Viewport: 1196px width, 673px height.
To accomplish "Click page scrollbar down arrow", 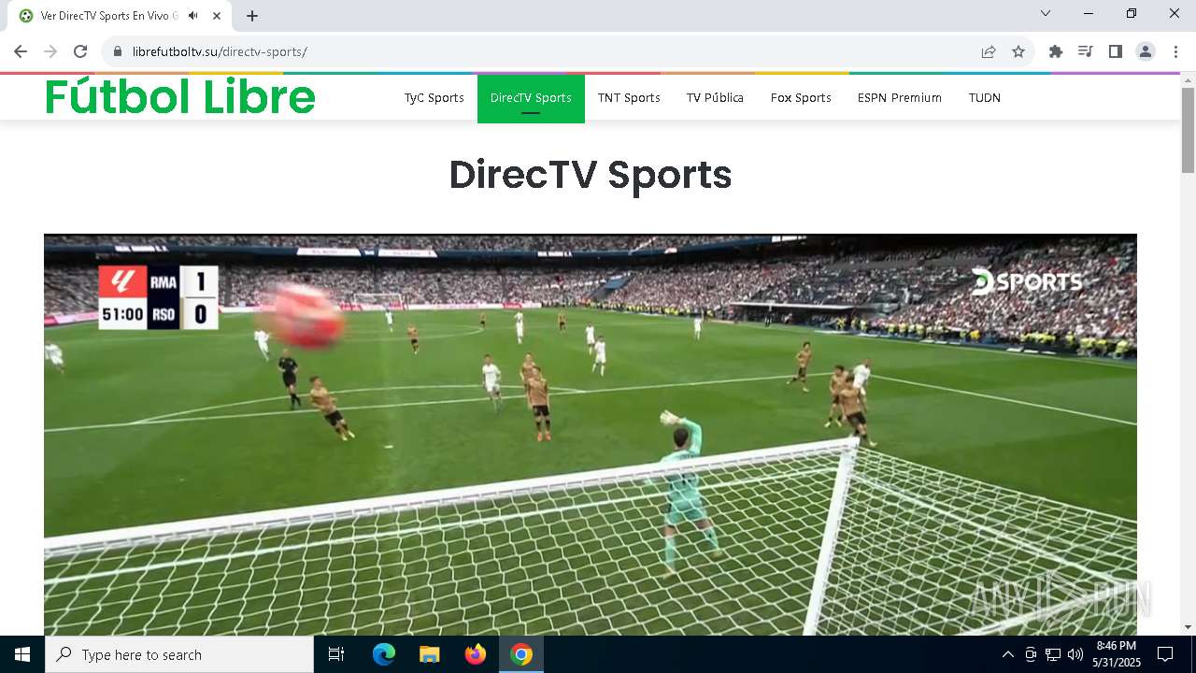I will tap(1189, 627).
